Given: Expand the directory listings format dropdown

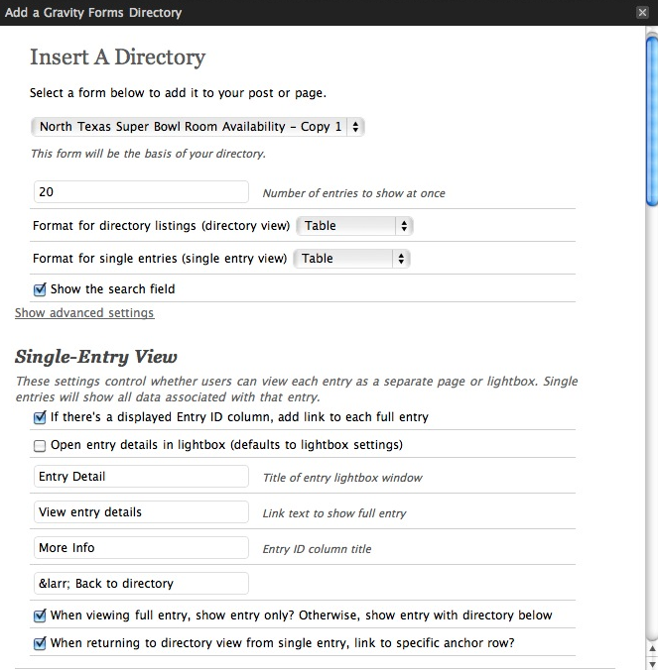Looking at the screenshot, I should pos(354,226).
